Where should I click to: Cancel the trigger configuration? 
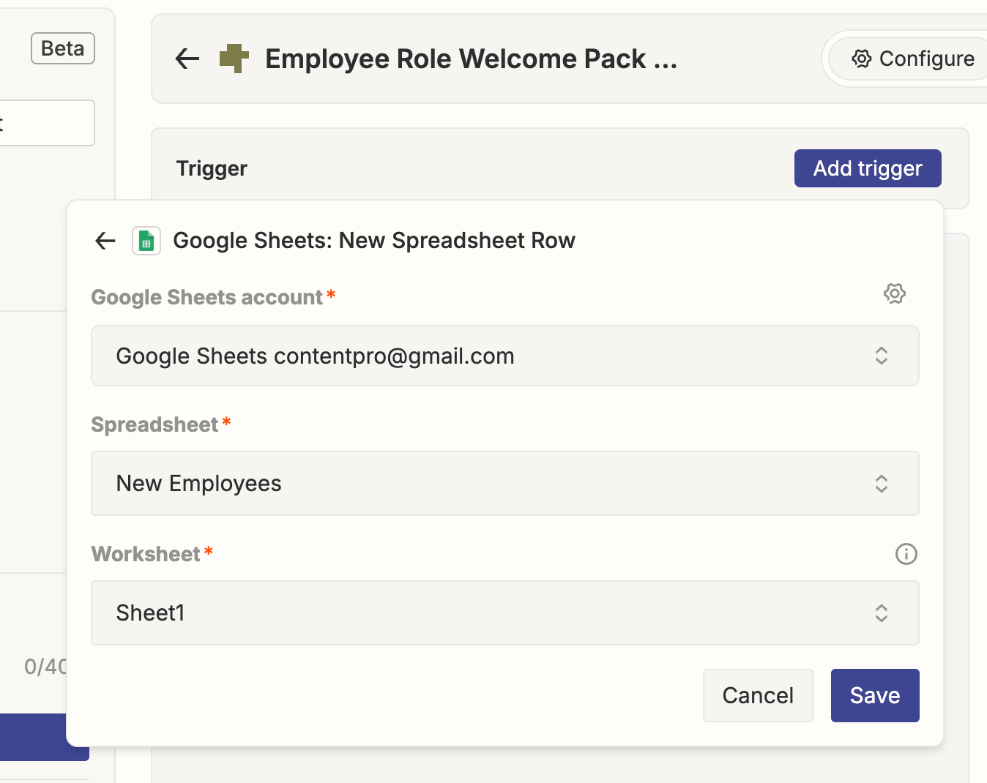[758, 695]
